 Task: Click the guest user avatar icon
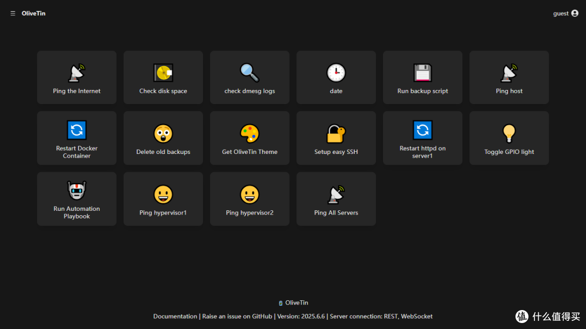tap(575, 14)
